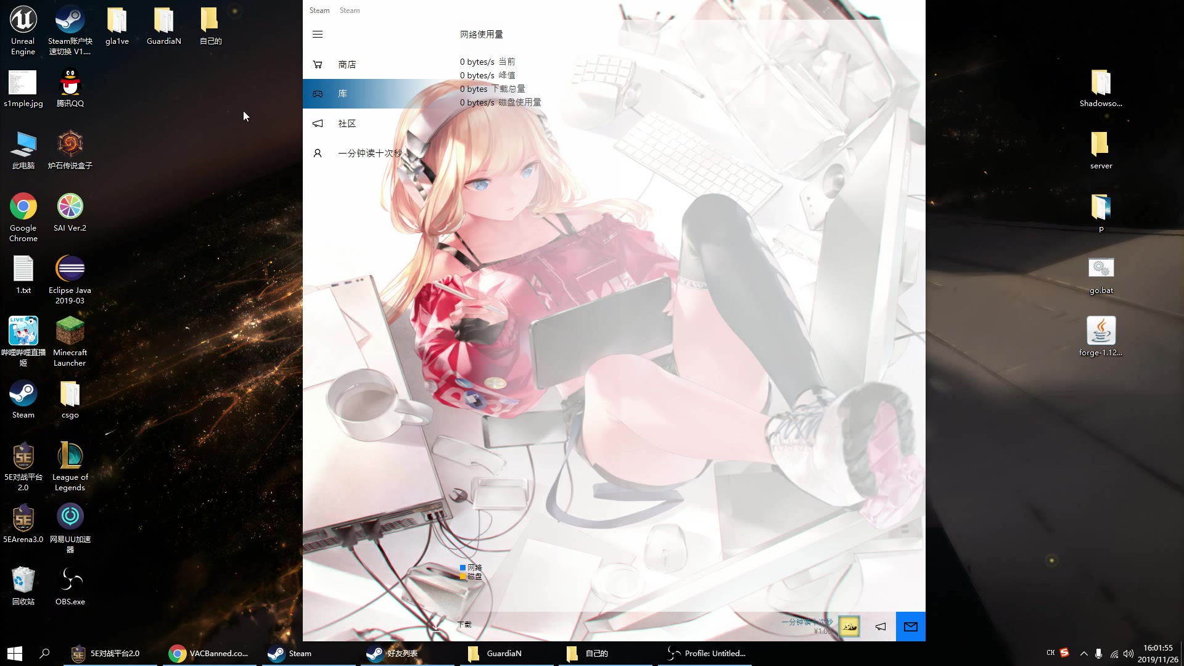Open Steam账户快速切换 desktop shortcut

coord(70,30)
